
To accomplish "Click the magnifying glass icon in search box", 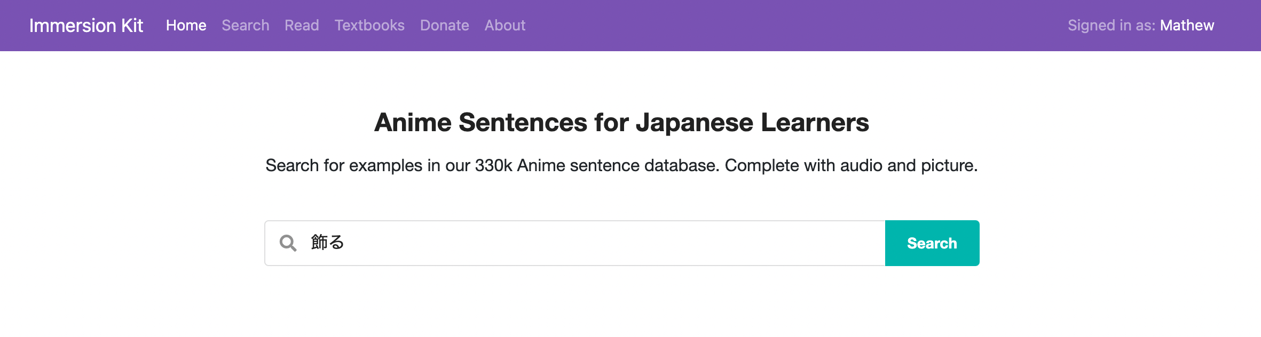I will [x=288, y=243].
